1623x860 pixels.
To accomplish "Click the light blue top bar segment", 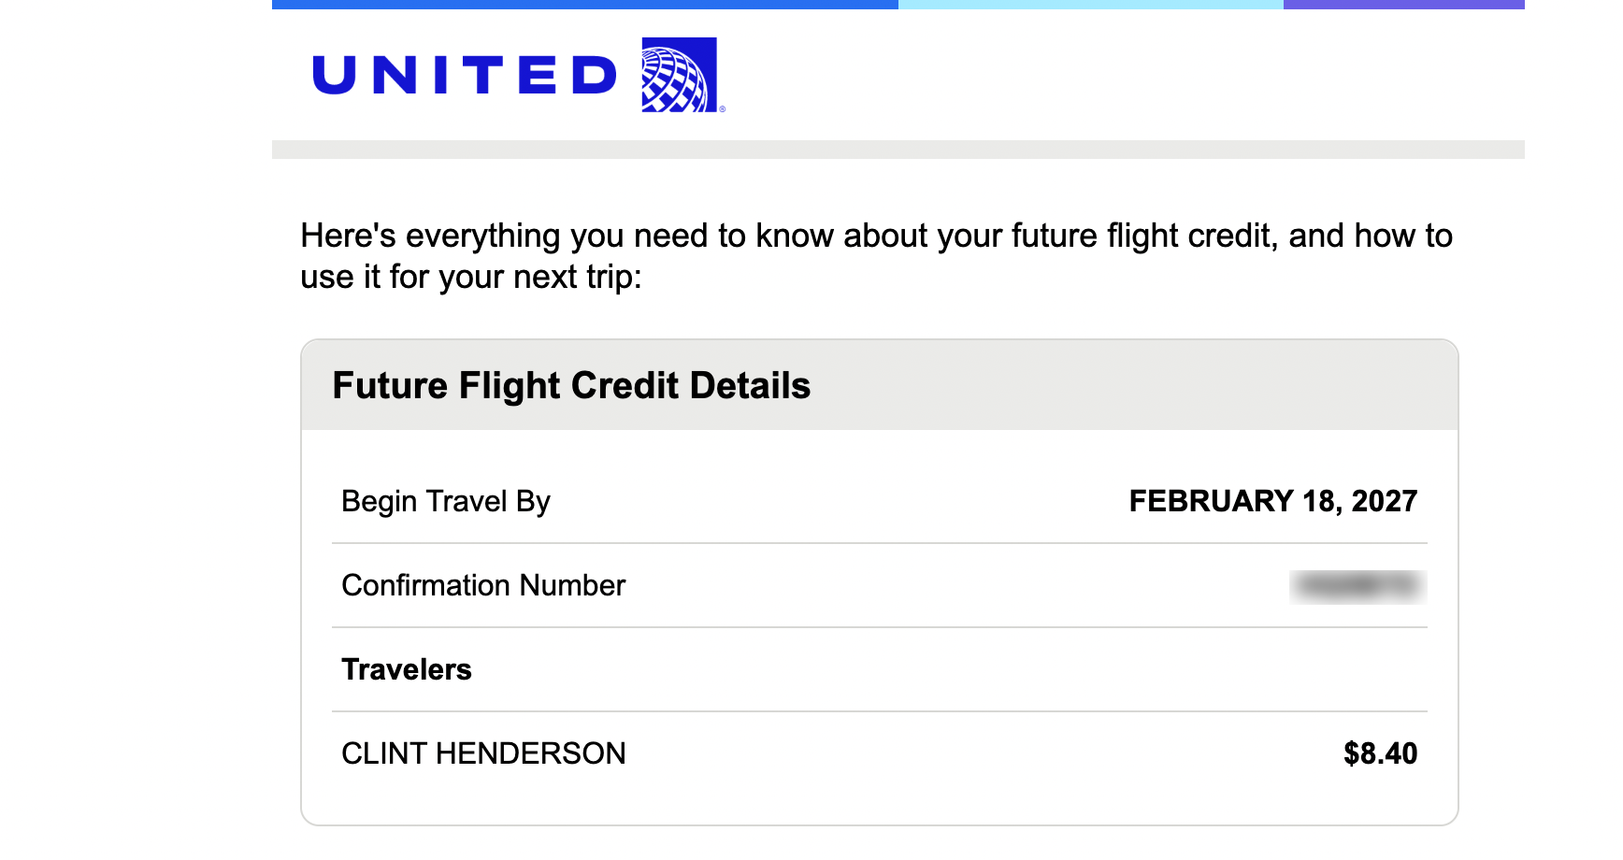I will [x=1090, y=5].
